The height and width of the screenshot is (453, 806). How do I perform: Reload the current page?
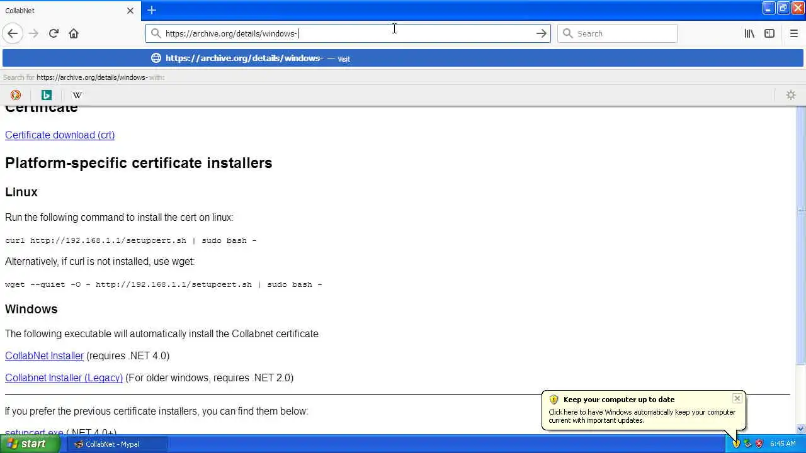click(54, 33)
